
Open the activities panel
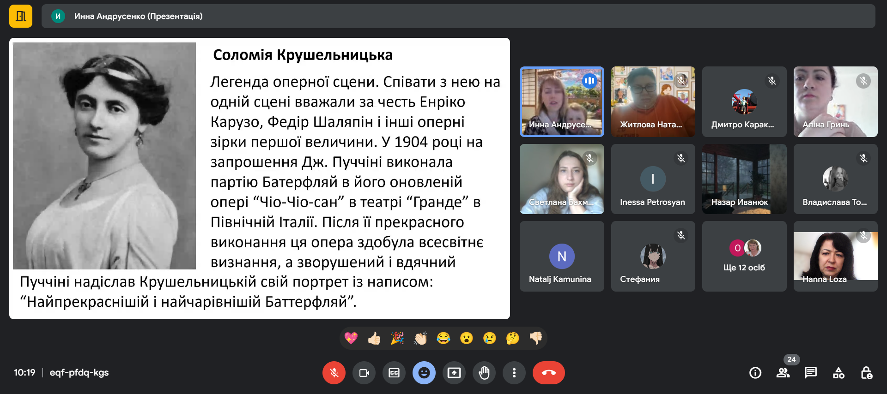tap(838, 373)
